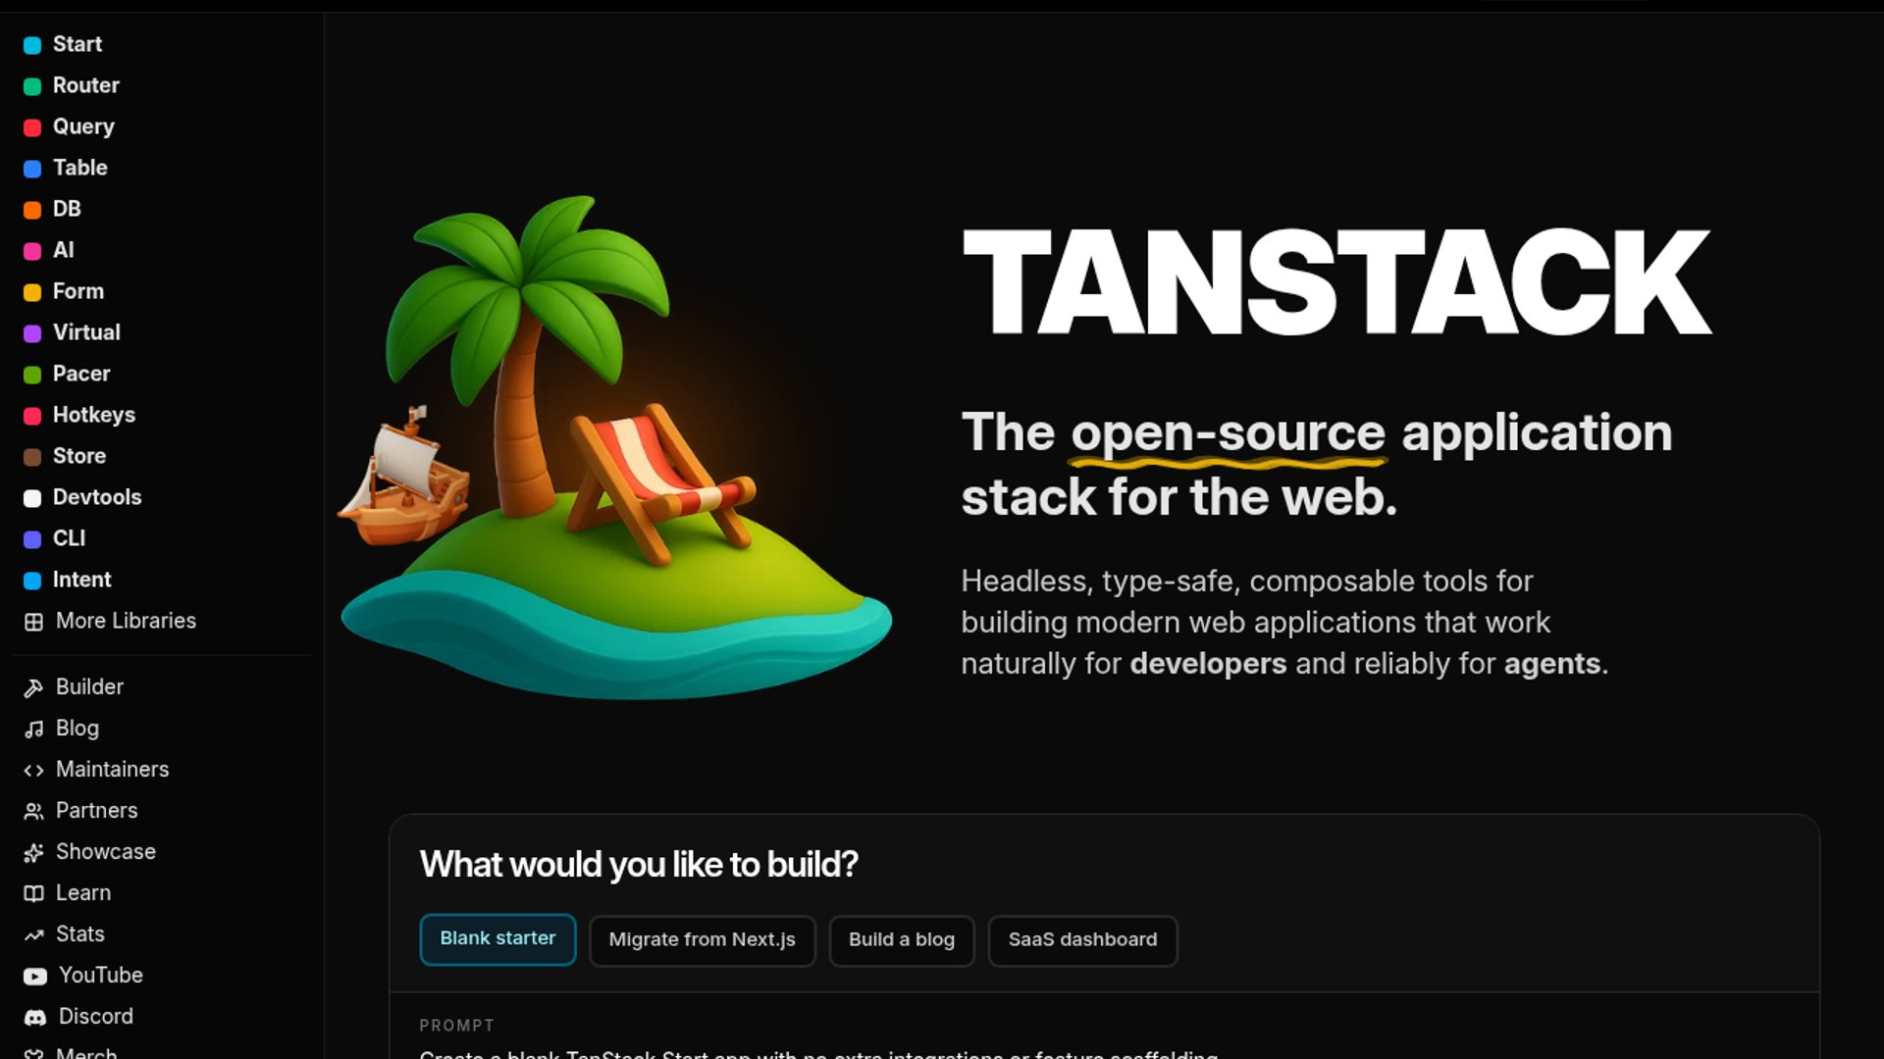Screen dimensions: 1884x1059
Task: Click the green Pacer library icon
Action: [32, 375]
